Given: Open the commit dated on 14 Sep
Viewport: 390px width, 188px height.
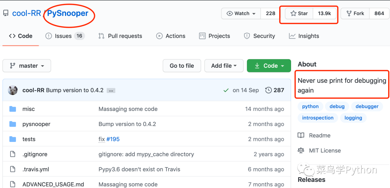Looking at the screenshot, I should [246, 90].
